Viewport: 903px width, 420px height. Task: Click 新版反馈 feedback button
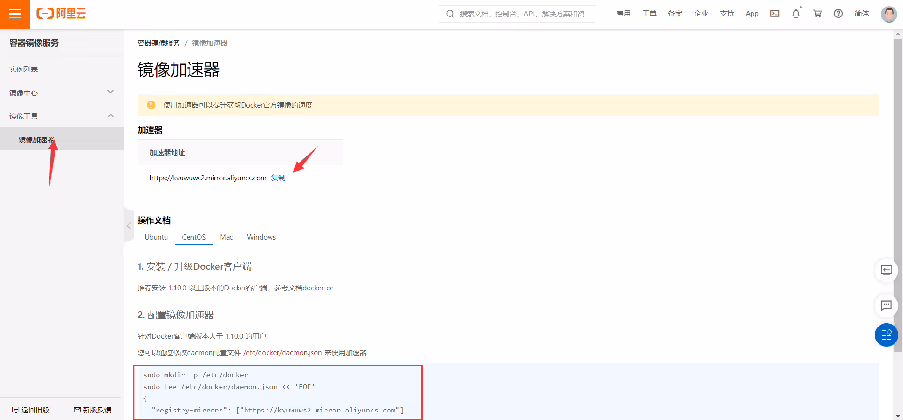(93, 410)
